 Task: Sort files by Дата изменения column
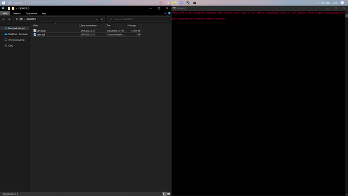[x=89, y=26]
